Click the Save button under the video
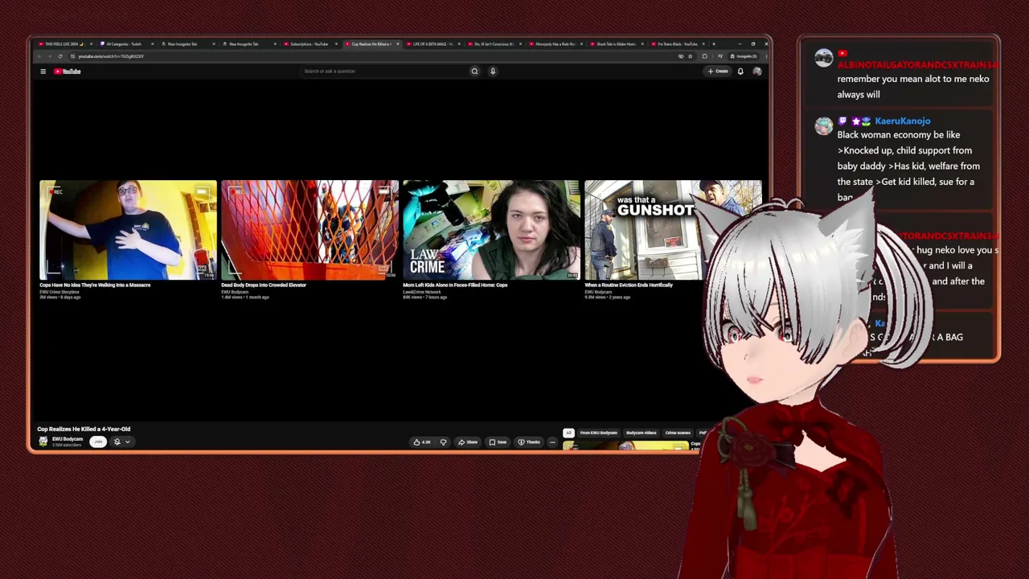The width and height of the screenshot is (1029, 579). coord(498,442)
